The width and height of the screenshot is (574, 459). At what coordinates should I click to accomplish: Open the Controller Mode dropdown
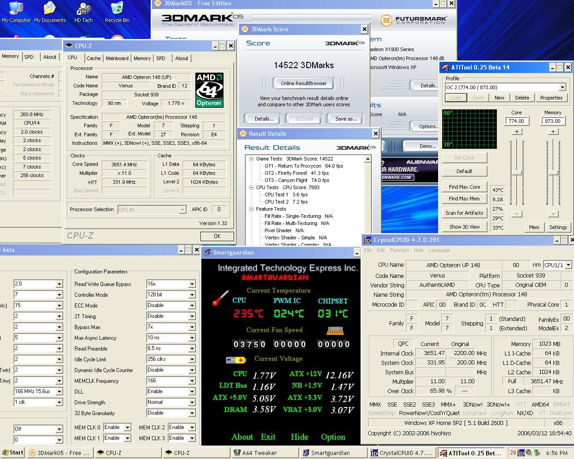191,294
